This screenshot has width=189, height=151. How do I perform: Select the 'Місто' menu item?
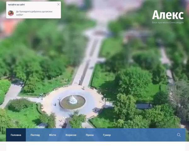coord(53,135)
